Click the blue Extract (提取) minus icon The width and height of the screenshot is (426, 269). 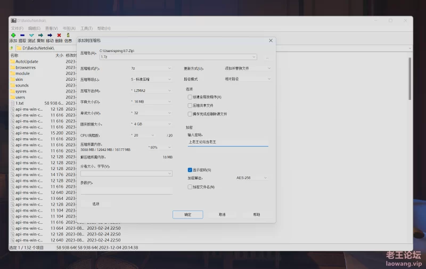[x=22, y=35]
